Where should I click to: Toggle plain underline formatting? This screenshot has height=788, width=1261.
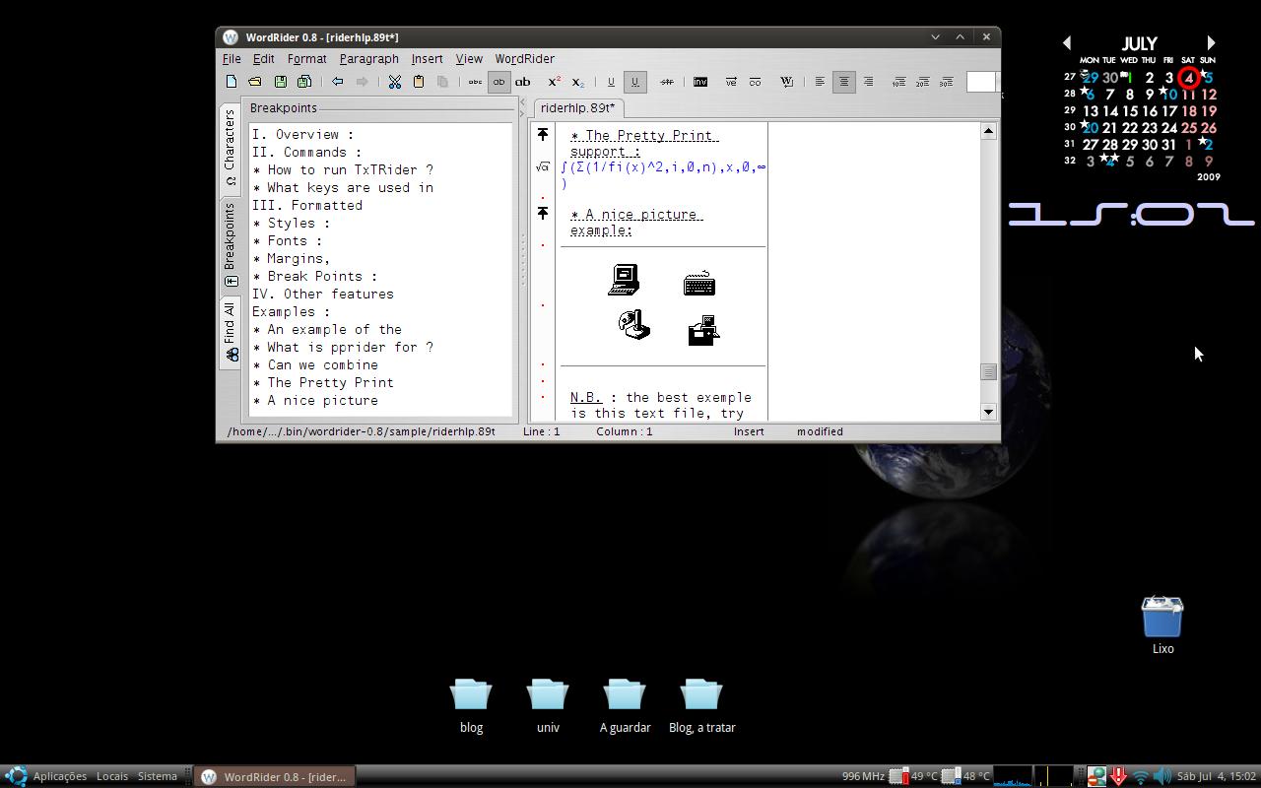click(611, 82)
